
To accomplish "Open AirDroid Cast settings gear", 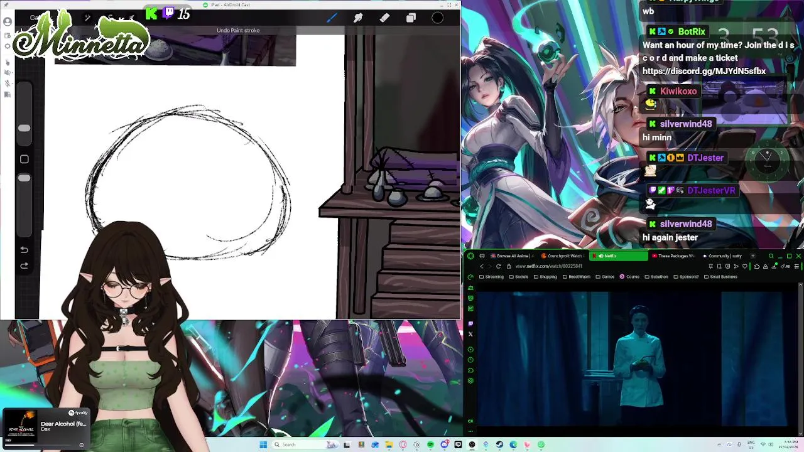I will coord(8,46).
